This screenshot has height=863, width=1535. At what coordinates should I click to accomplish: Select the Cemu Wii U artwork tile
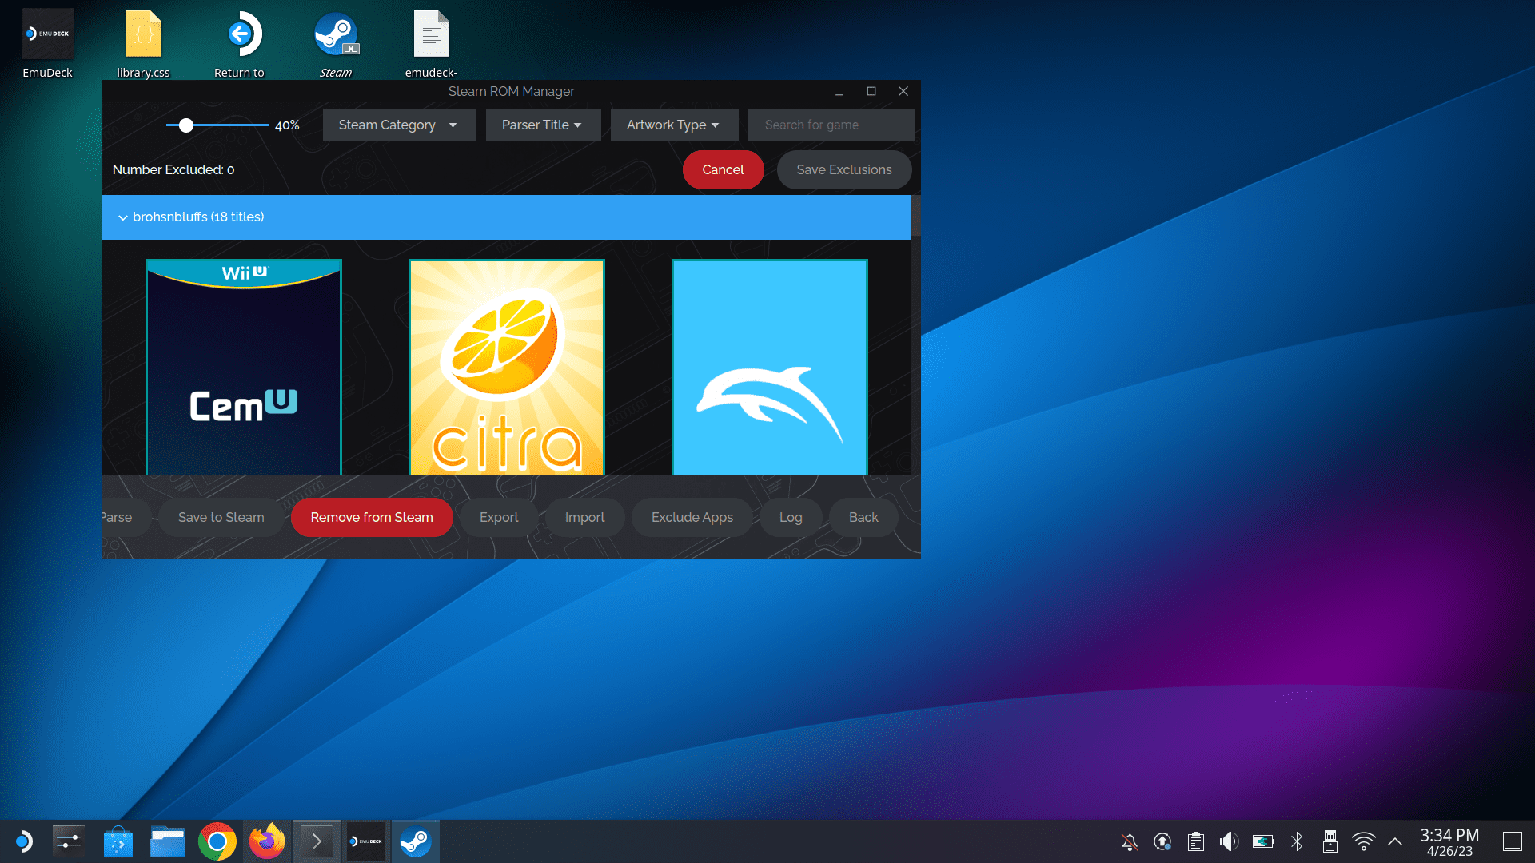(x=244, y=368)
